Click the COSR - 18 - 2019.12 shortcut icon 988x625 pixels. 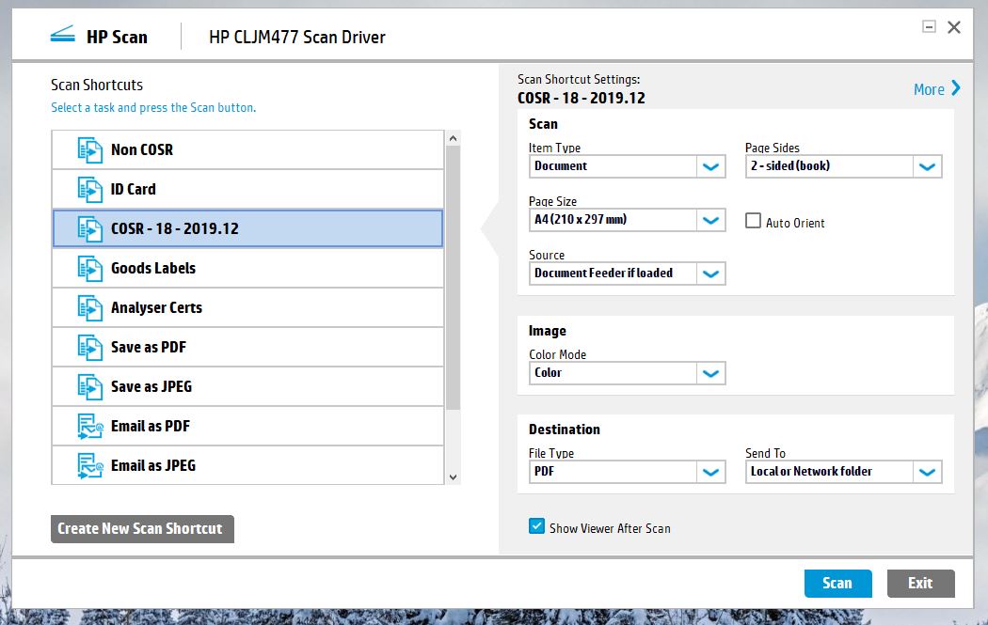(x=90, y=229)
